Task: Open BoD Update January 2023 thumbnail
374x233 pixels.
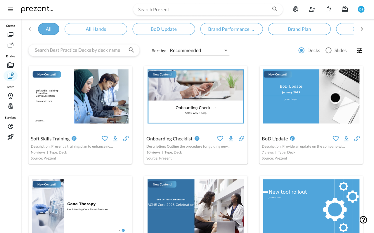Action: (311, 96)
